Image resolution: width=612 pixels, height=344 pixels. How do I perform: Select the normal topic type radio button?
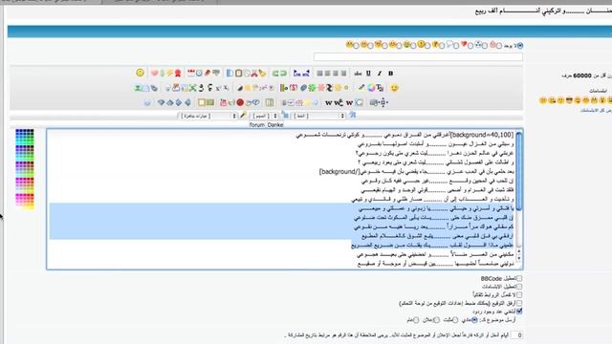coord(474,320)
